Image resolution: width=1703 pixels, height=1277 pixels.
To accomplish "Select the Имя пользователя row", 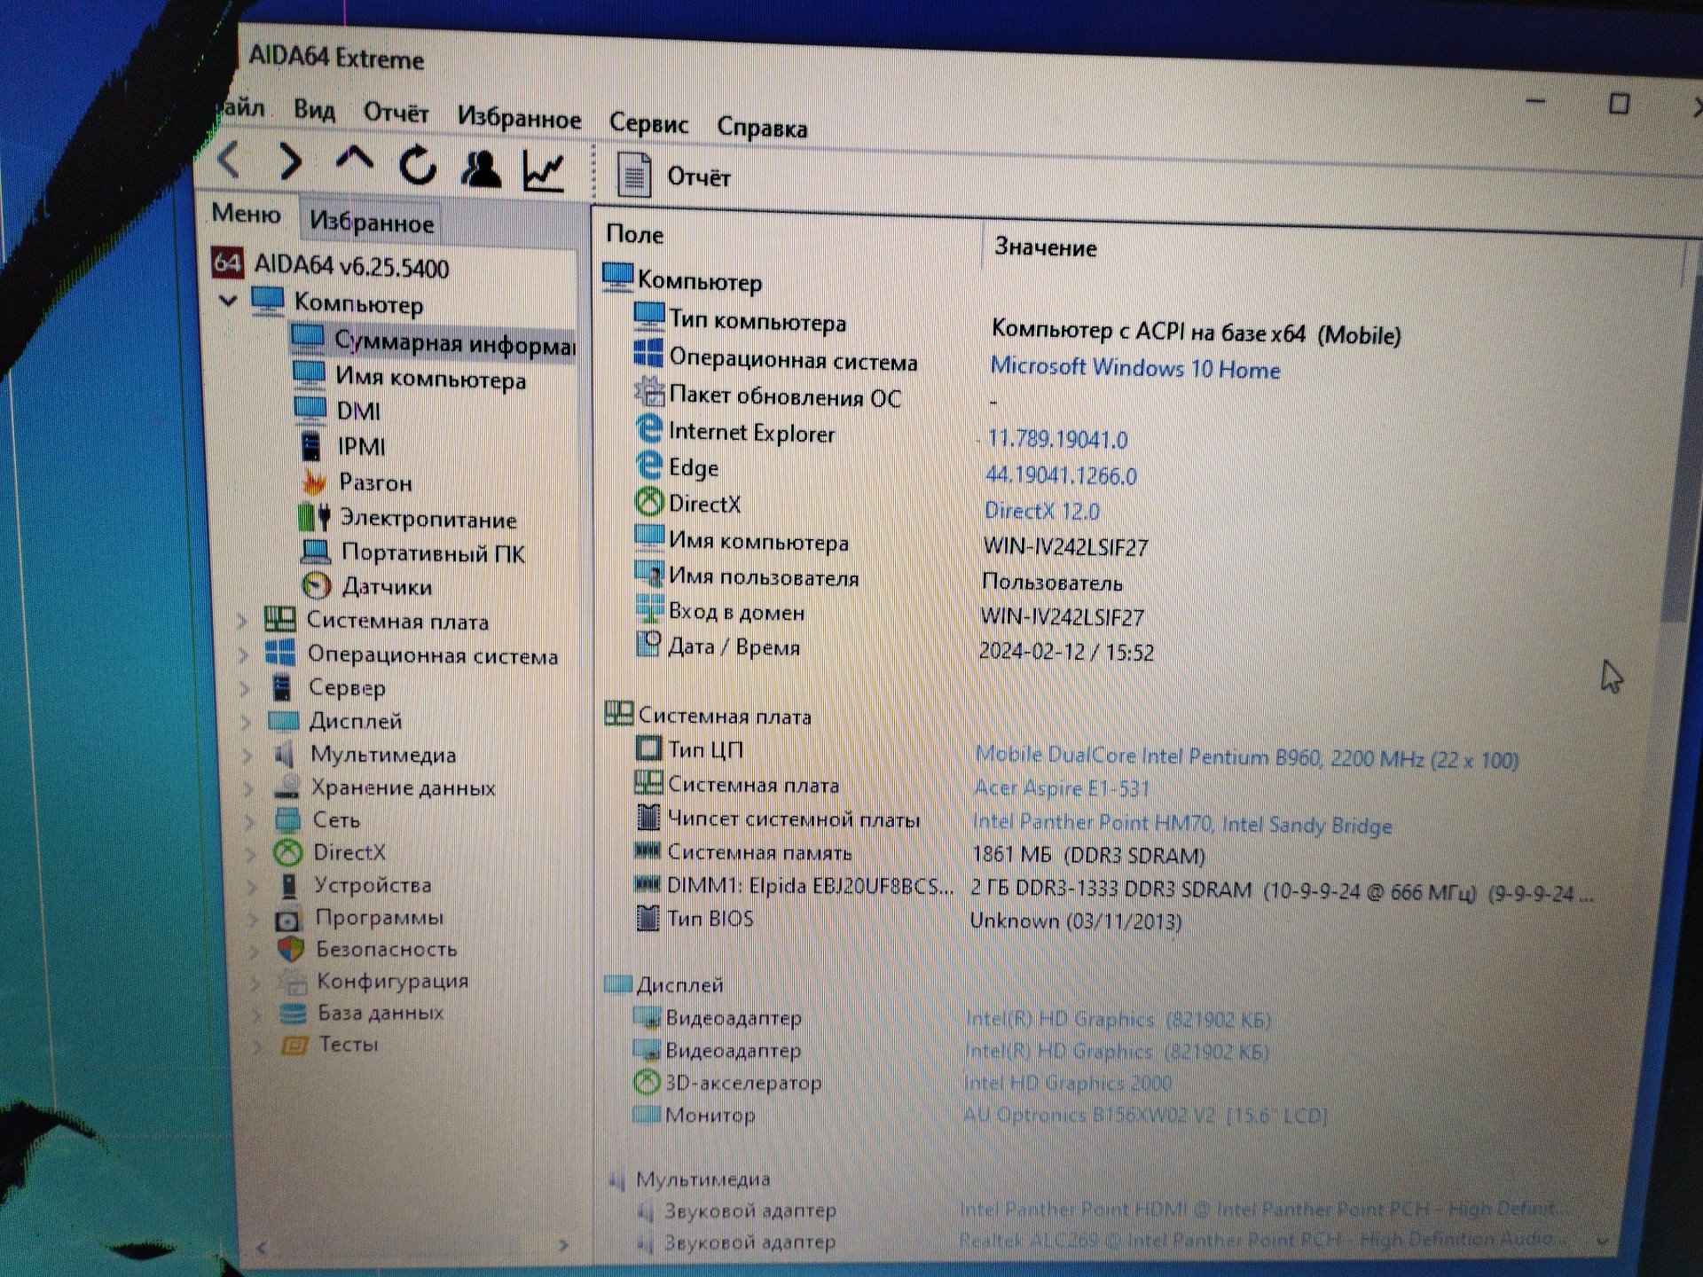I will pyautogui.click(x=878, y=579).
